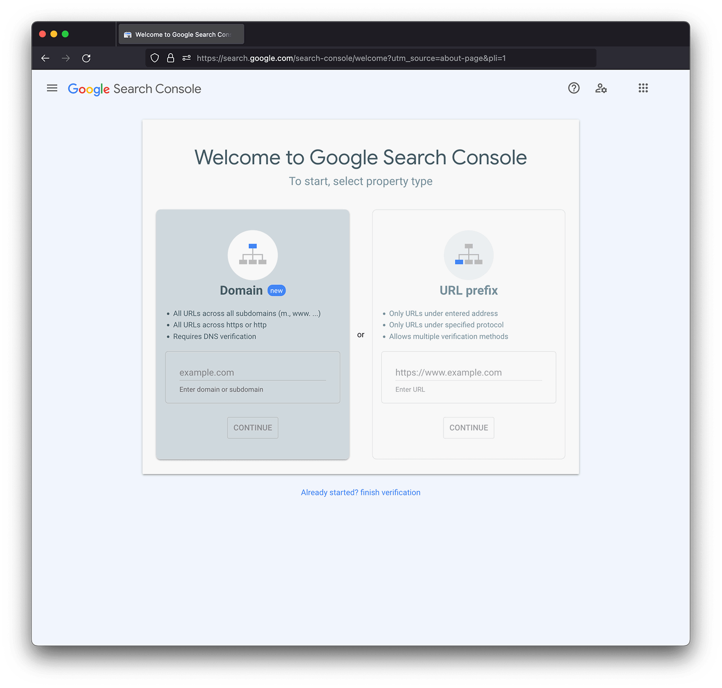The image size is (722, 688).
Task: Click CONTINUE under Domain
Action: [x=253, y=428]
